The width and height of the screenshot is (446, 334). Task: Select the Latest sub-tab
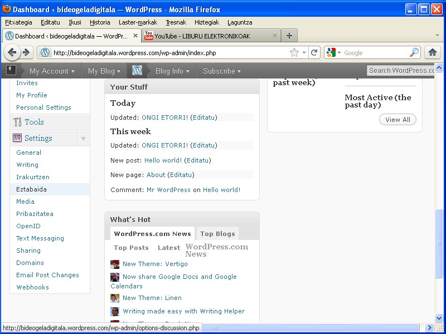coord(169,248)
